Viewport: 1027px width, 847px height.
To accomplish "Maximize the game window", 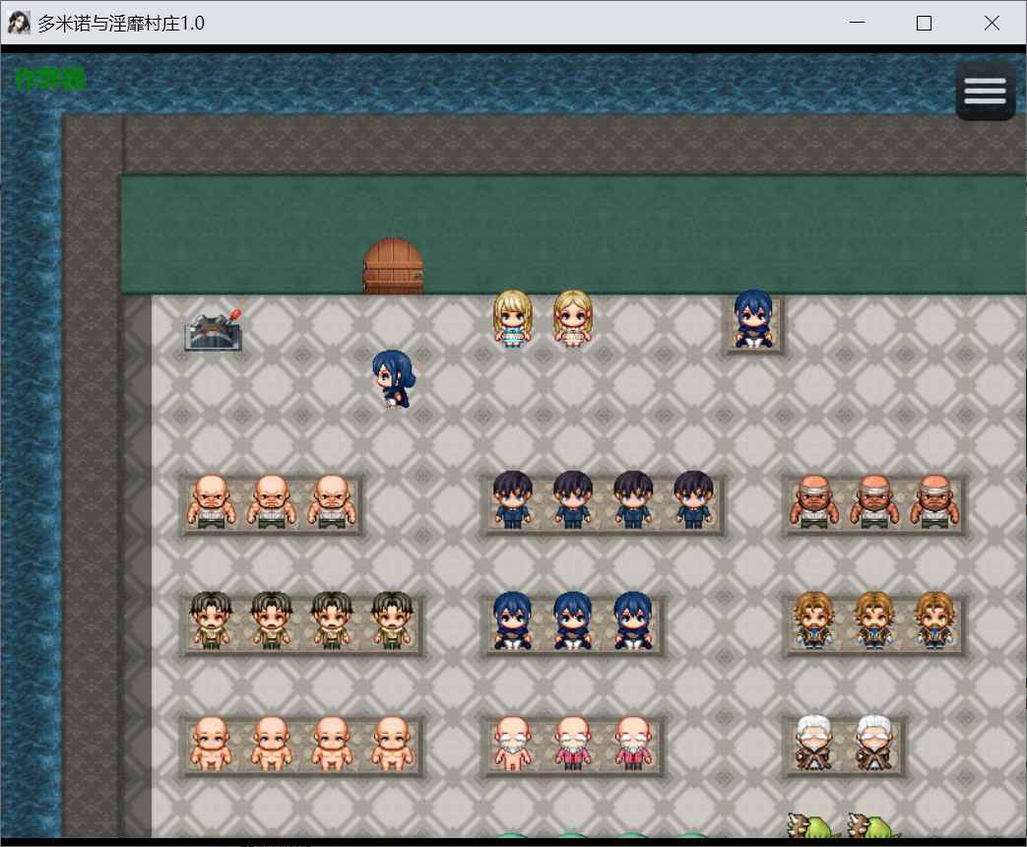I will point(924,24).
